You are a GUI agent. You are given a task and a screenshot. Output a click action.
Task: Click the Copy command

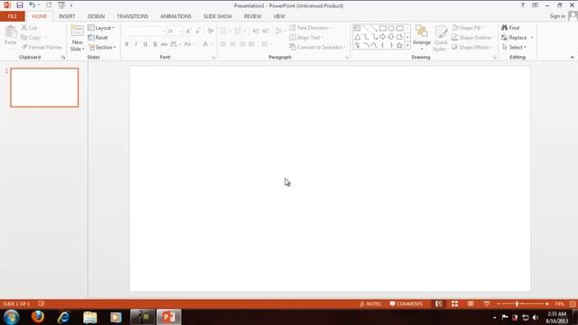[x=31, y=38]
